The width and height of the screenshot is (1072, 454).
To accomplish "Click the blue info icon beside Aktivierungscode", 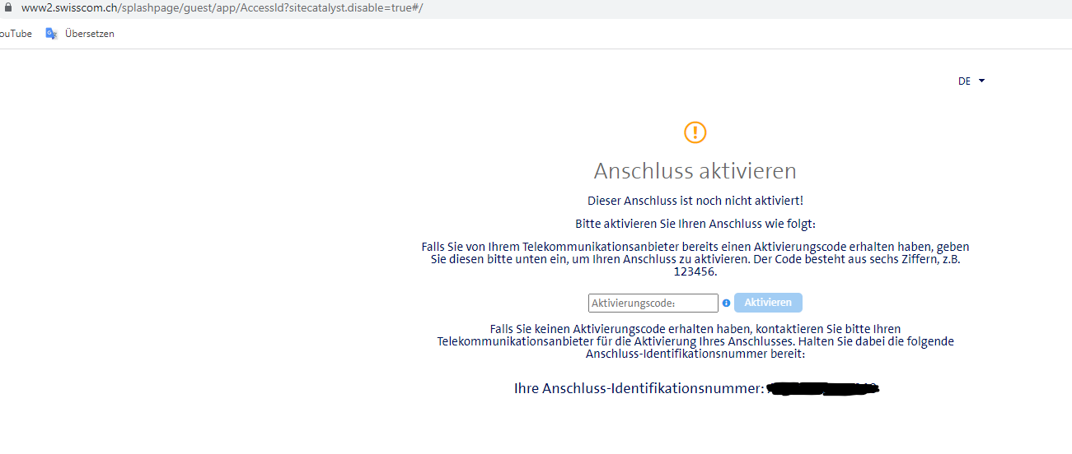I will tap(726, 303).
